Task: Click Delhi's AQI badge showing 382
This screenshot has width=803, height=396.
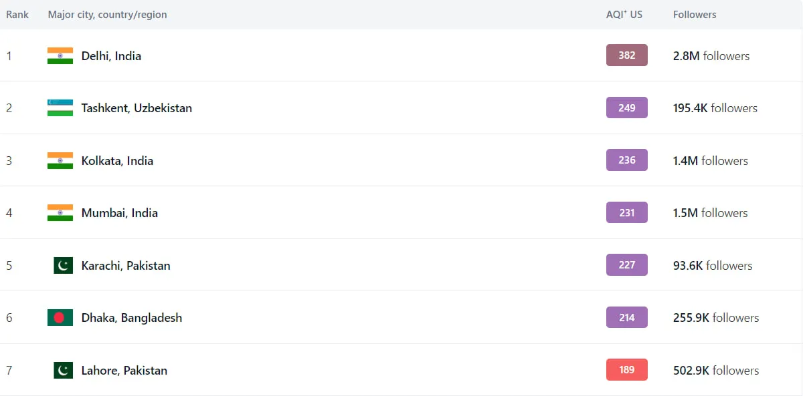Action: pyautogui.click(x=627, y=55)
